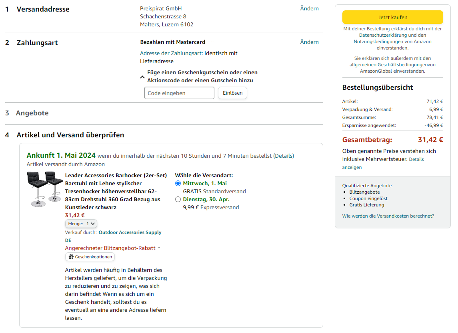
Task: Click Details anzeigen under Mehrwertsteuer note
Action: (x=416, y=159)
